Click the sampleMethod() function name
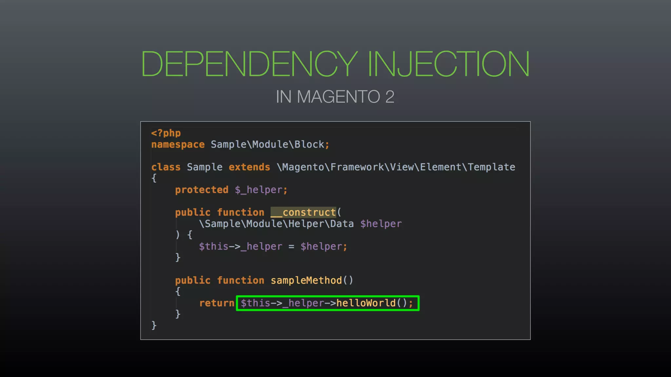 coord(312,280)
